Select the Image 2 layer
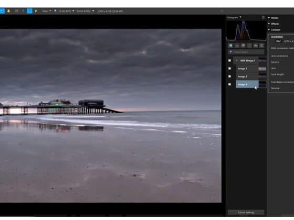Viewport: 294px width, 220px height. 247,76
